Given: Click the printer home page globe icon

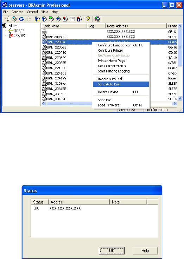Looking at the screenshot, I should pyautogui.click(x=58, y=19).
